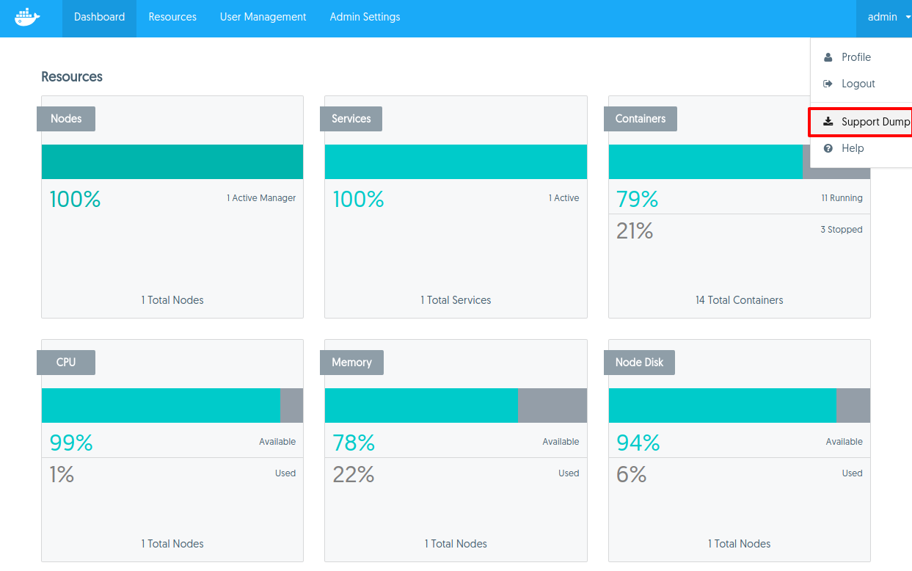Viewport: 912px width, 571px height.
Task: Click the CPU availability progress bar
Action: 172,405
